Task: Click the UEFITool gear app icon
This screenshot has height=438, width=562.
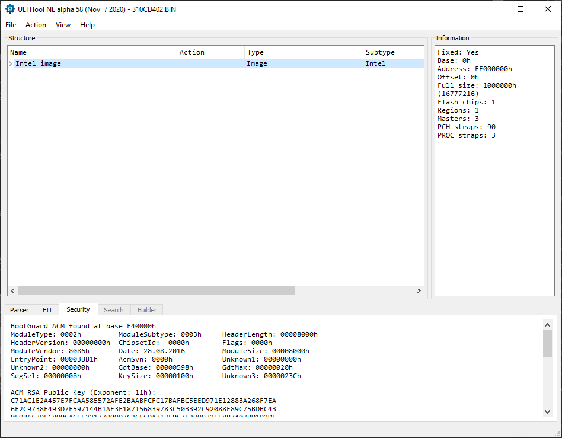Action: [x=10, y=9]
